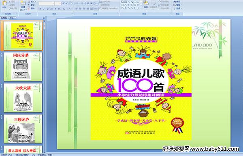The height and width of the screenshot is (156, 243).
Task: Click the Find icon in the editing group
Action: coord(177,2)
